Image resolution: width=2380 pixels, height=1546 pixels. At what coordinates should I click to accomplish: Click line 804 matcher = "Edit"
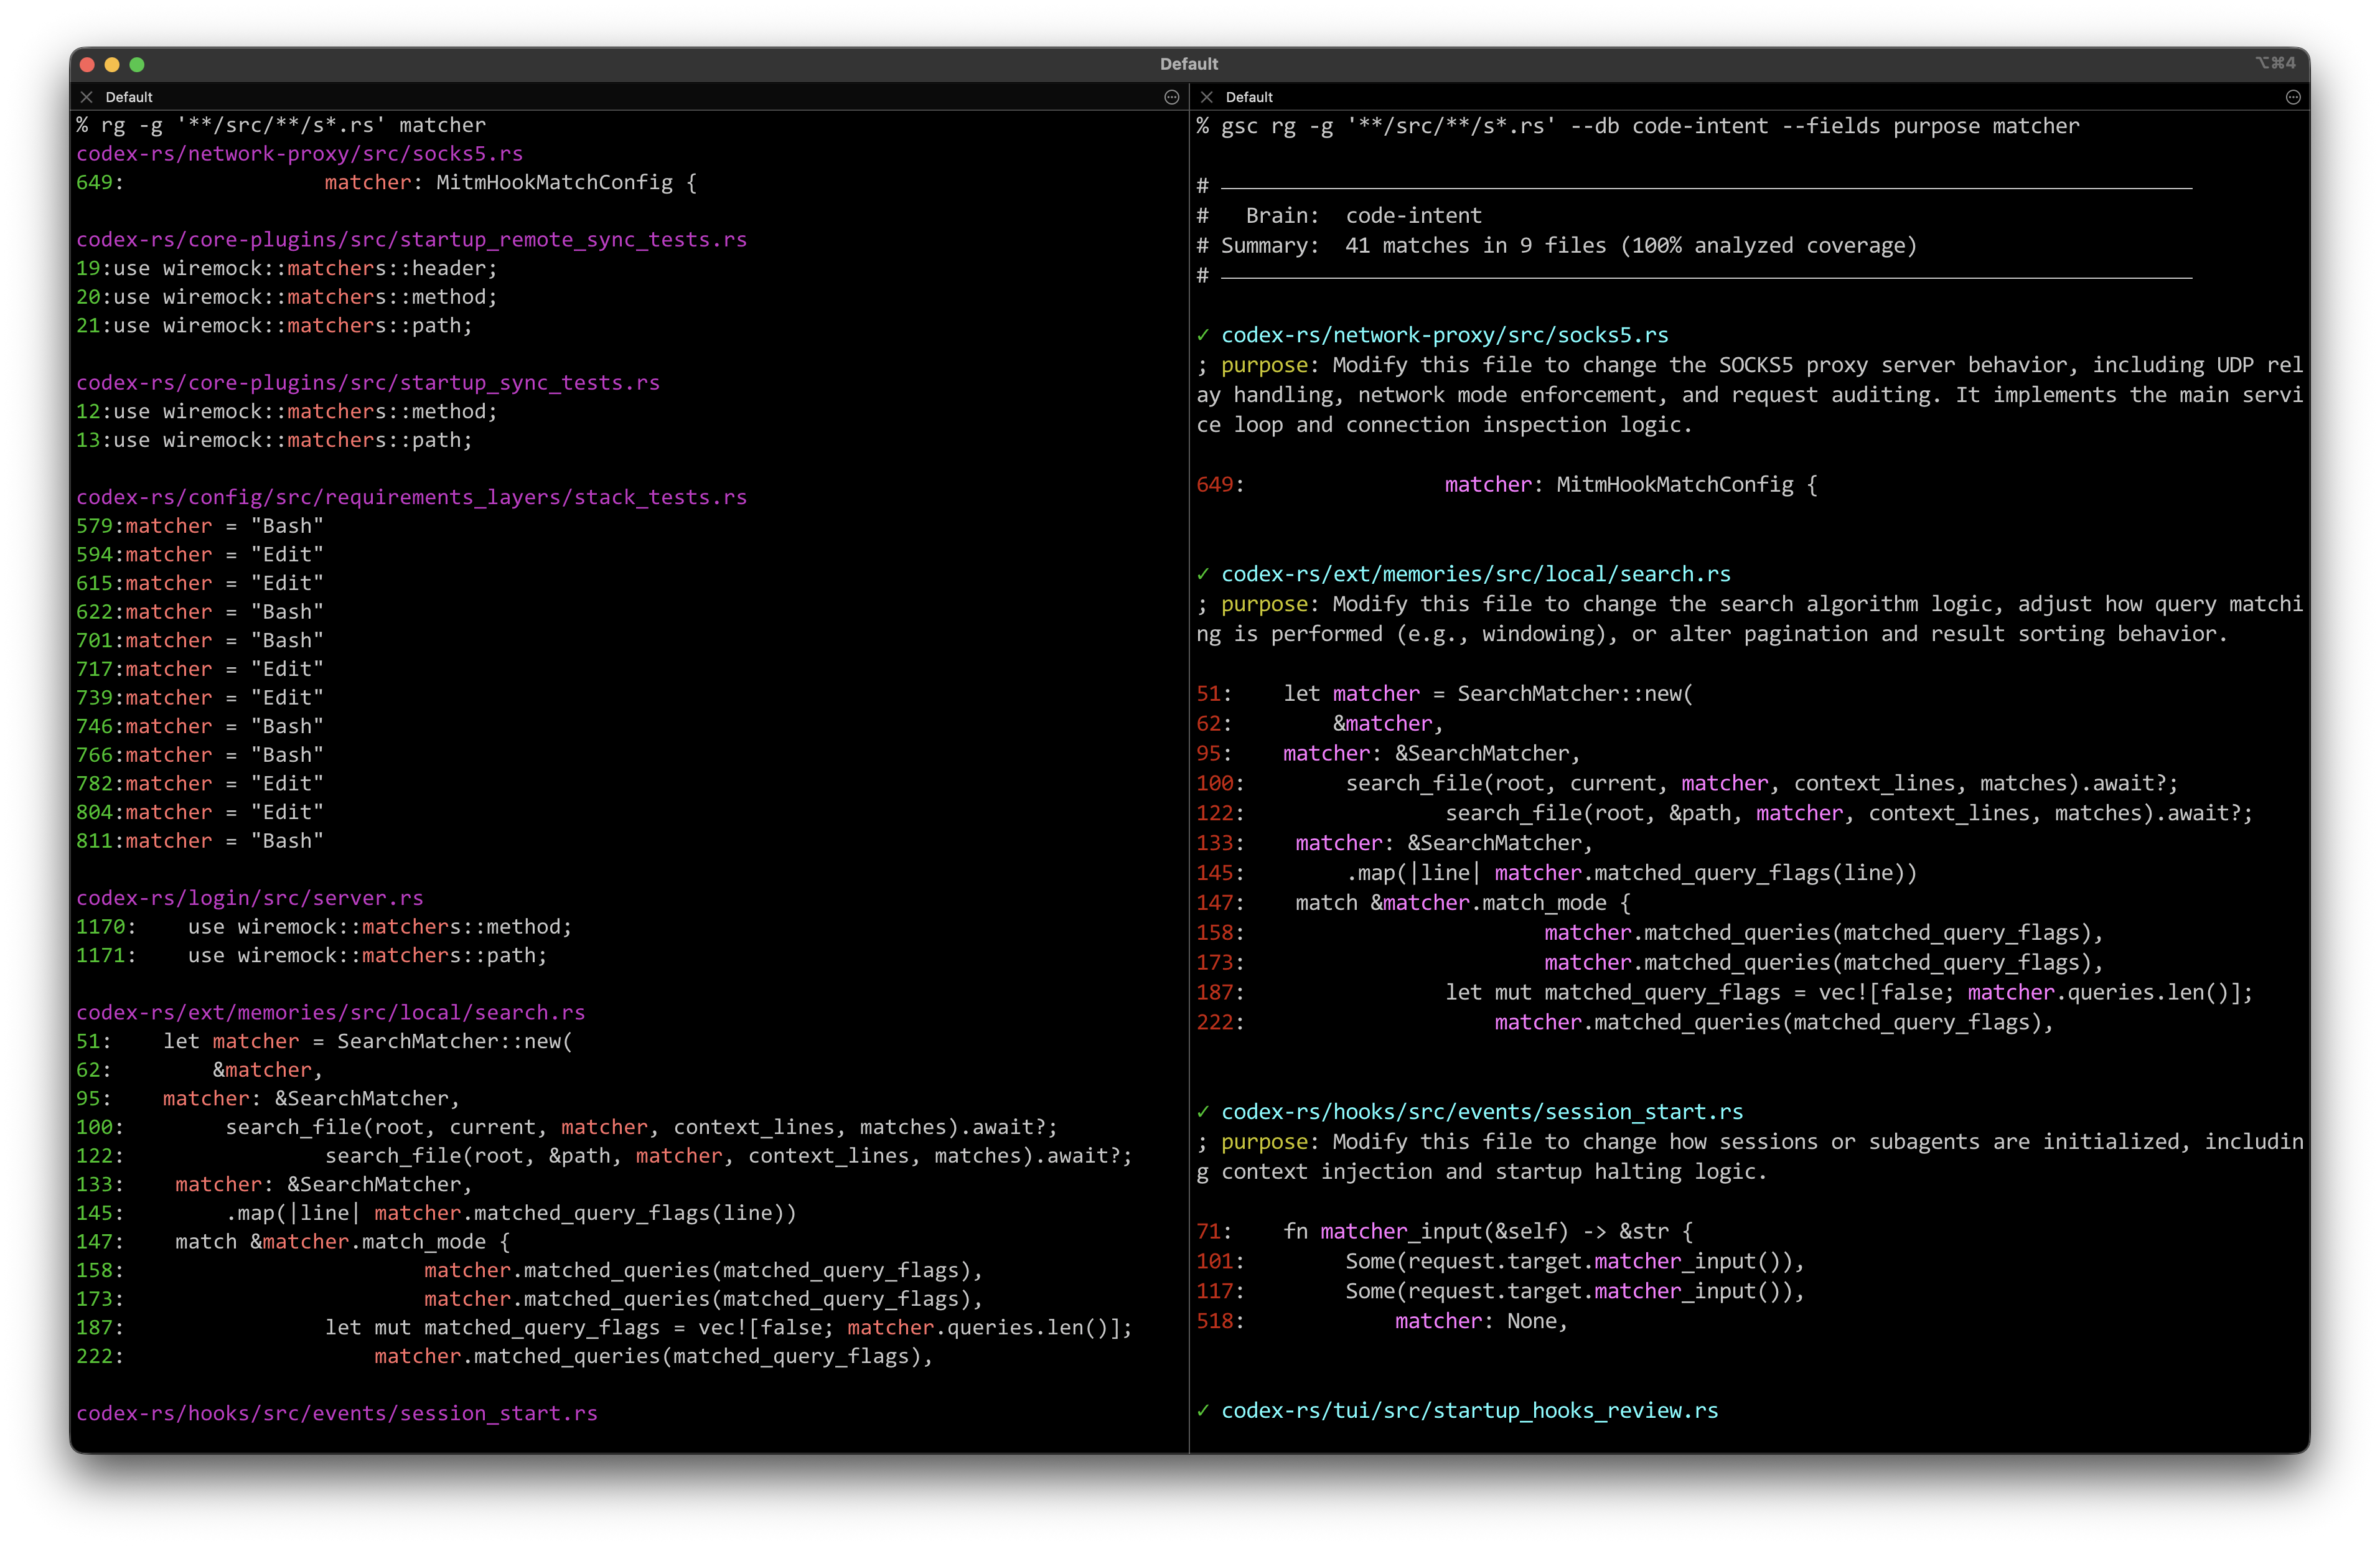click(200, 812)
